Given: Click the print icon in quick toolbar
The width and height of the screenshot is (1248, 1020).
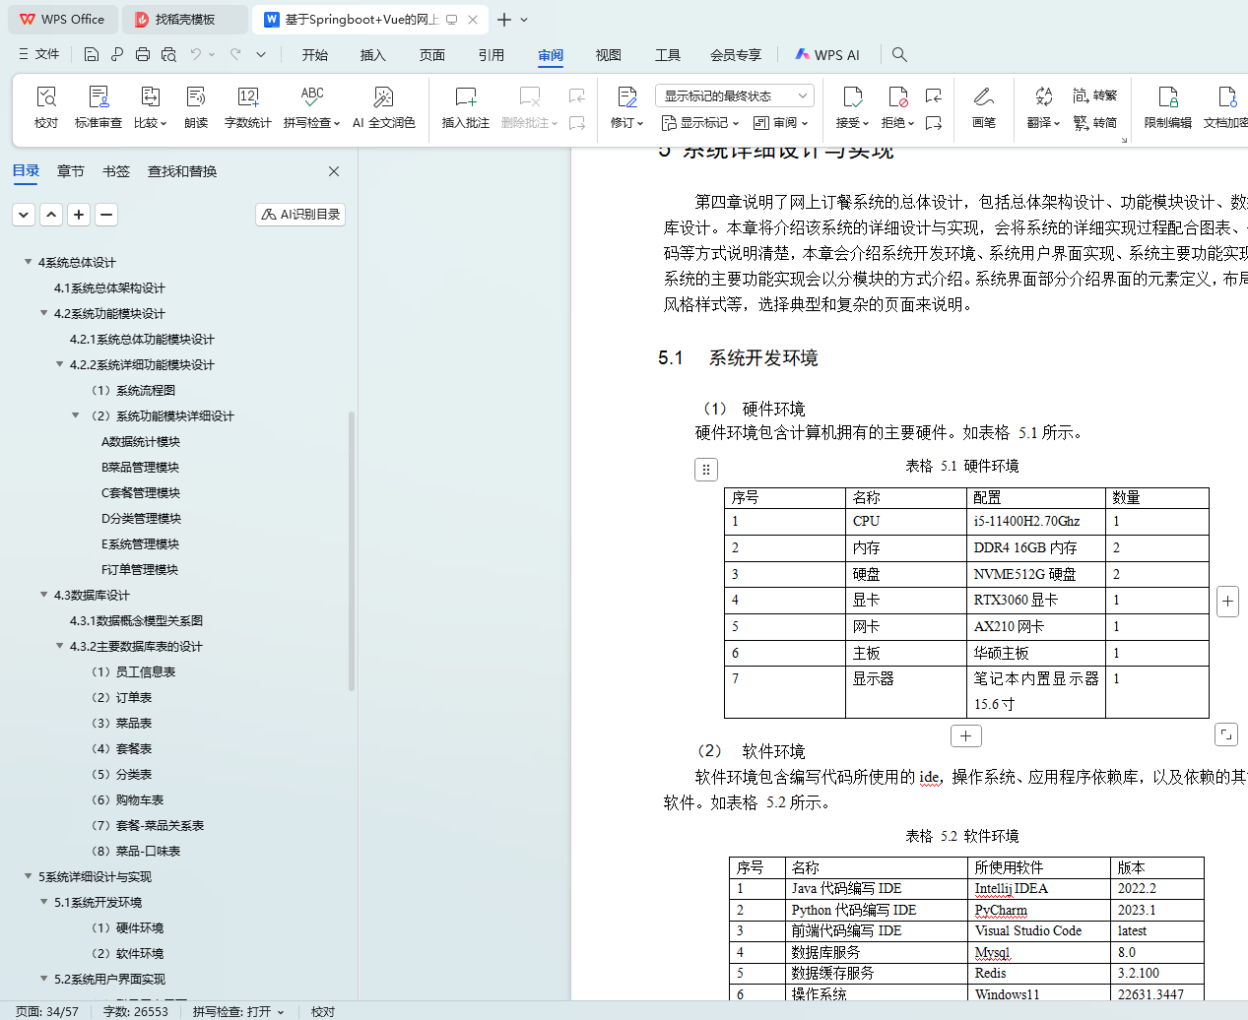Looking at the screenshot, I should pyautogui.click(x=143, y=54).
